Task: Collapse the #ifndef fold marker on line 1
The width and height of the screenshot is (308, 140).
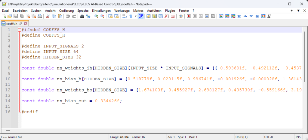Action: [19, 30]
